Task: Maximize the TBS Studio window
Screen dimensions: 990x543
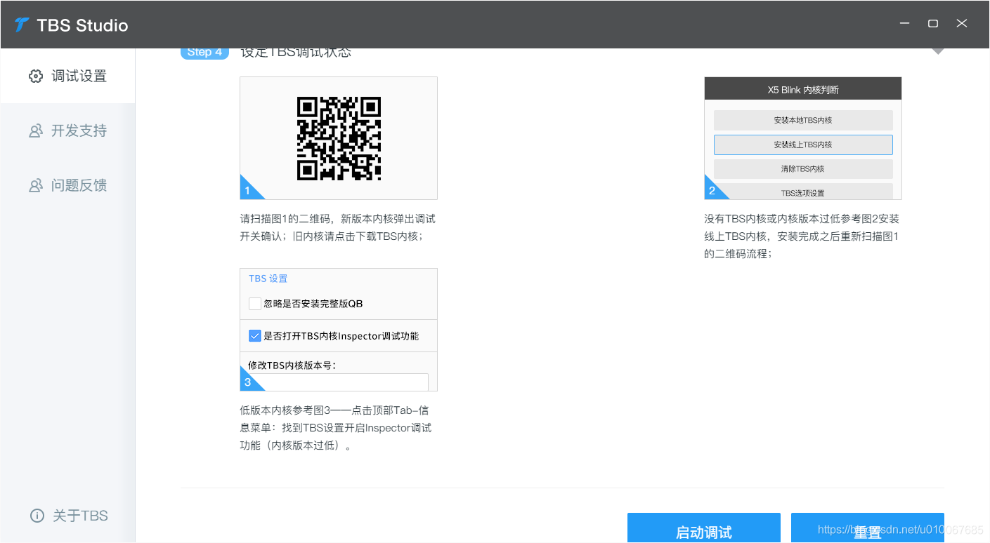Action: pyautogui.click(x=933, y=24)
